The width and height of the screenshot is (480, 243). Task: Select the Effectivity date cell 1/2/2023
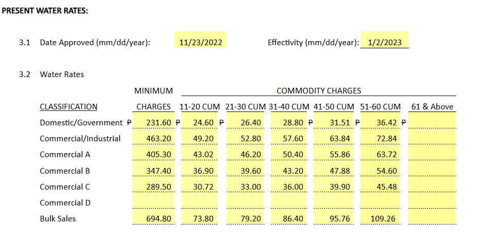[385, 40]
